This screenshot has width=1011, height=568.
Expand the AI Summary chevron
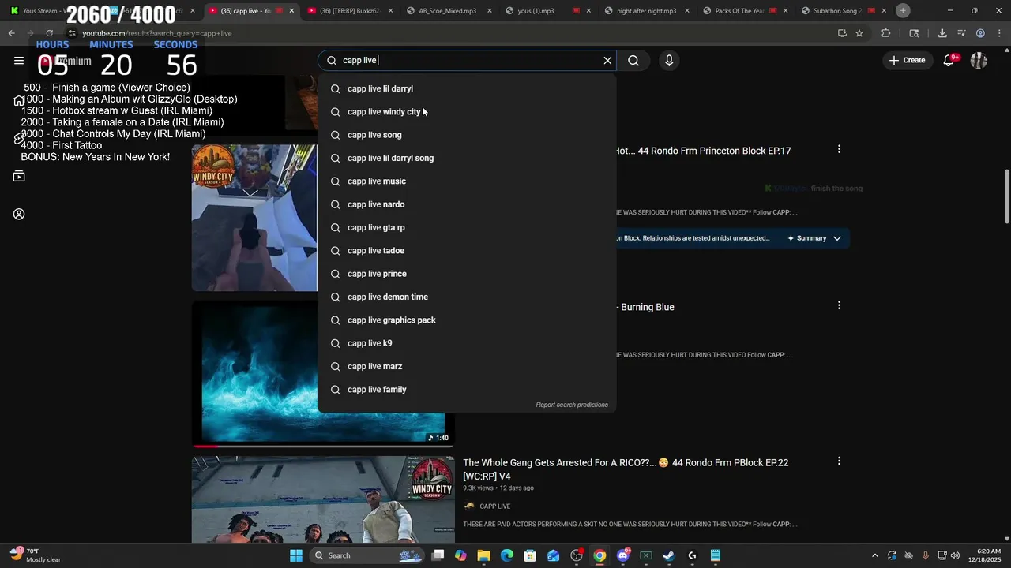837,238
